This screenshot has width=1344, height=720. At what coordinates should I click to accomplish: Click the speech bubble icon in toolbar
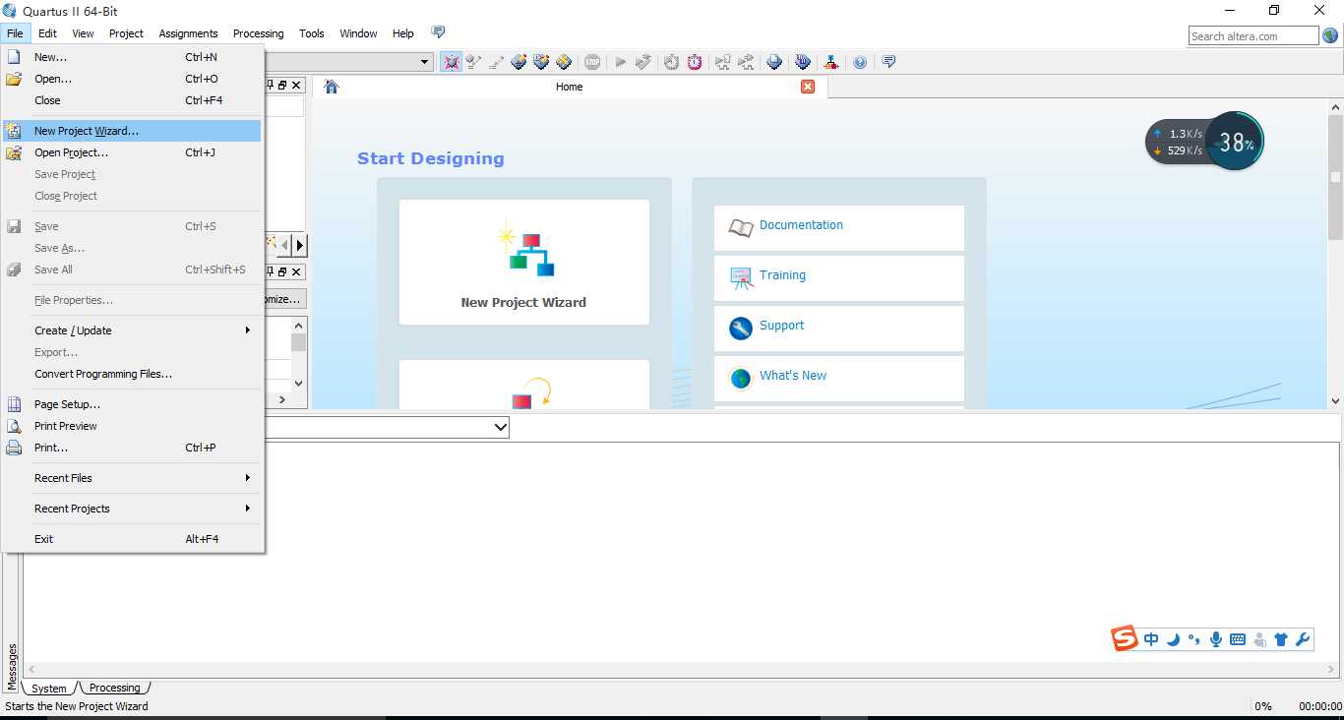(x=888, y=61)
